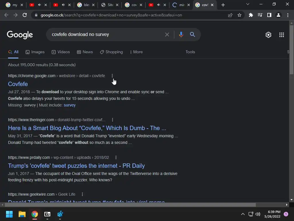Click the horizontal page scrollbar

point(130,205)
